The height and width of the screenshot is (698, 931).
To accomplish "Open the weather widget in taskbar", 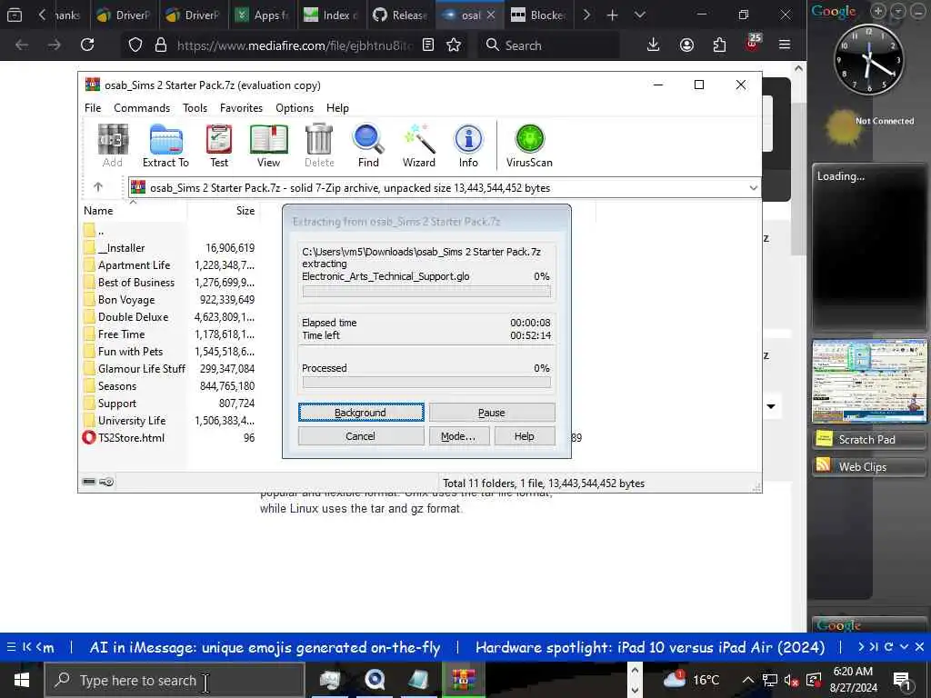I will 691,680.
